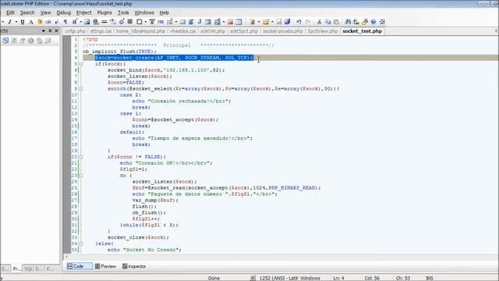Open the Debug menu
Screen dimensions: 499x281
(64, 12)
